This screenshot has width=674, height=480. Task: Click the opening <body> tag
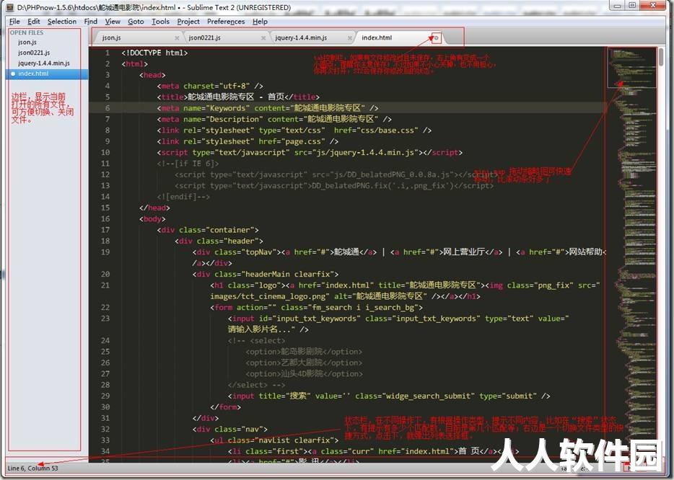point(152,219)
